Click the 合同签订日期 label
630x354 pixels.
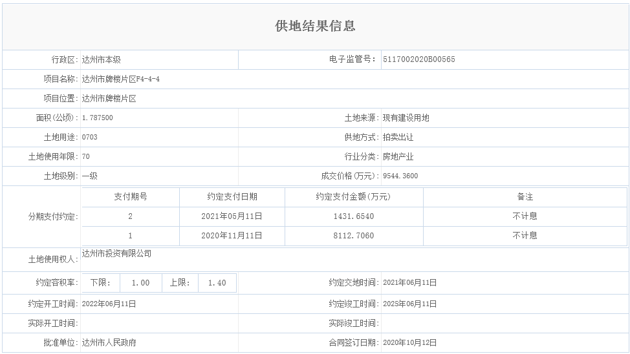pos(354,342)
